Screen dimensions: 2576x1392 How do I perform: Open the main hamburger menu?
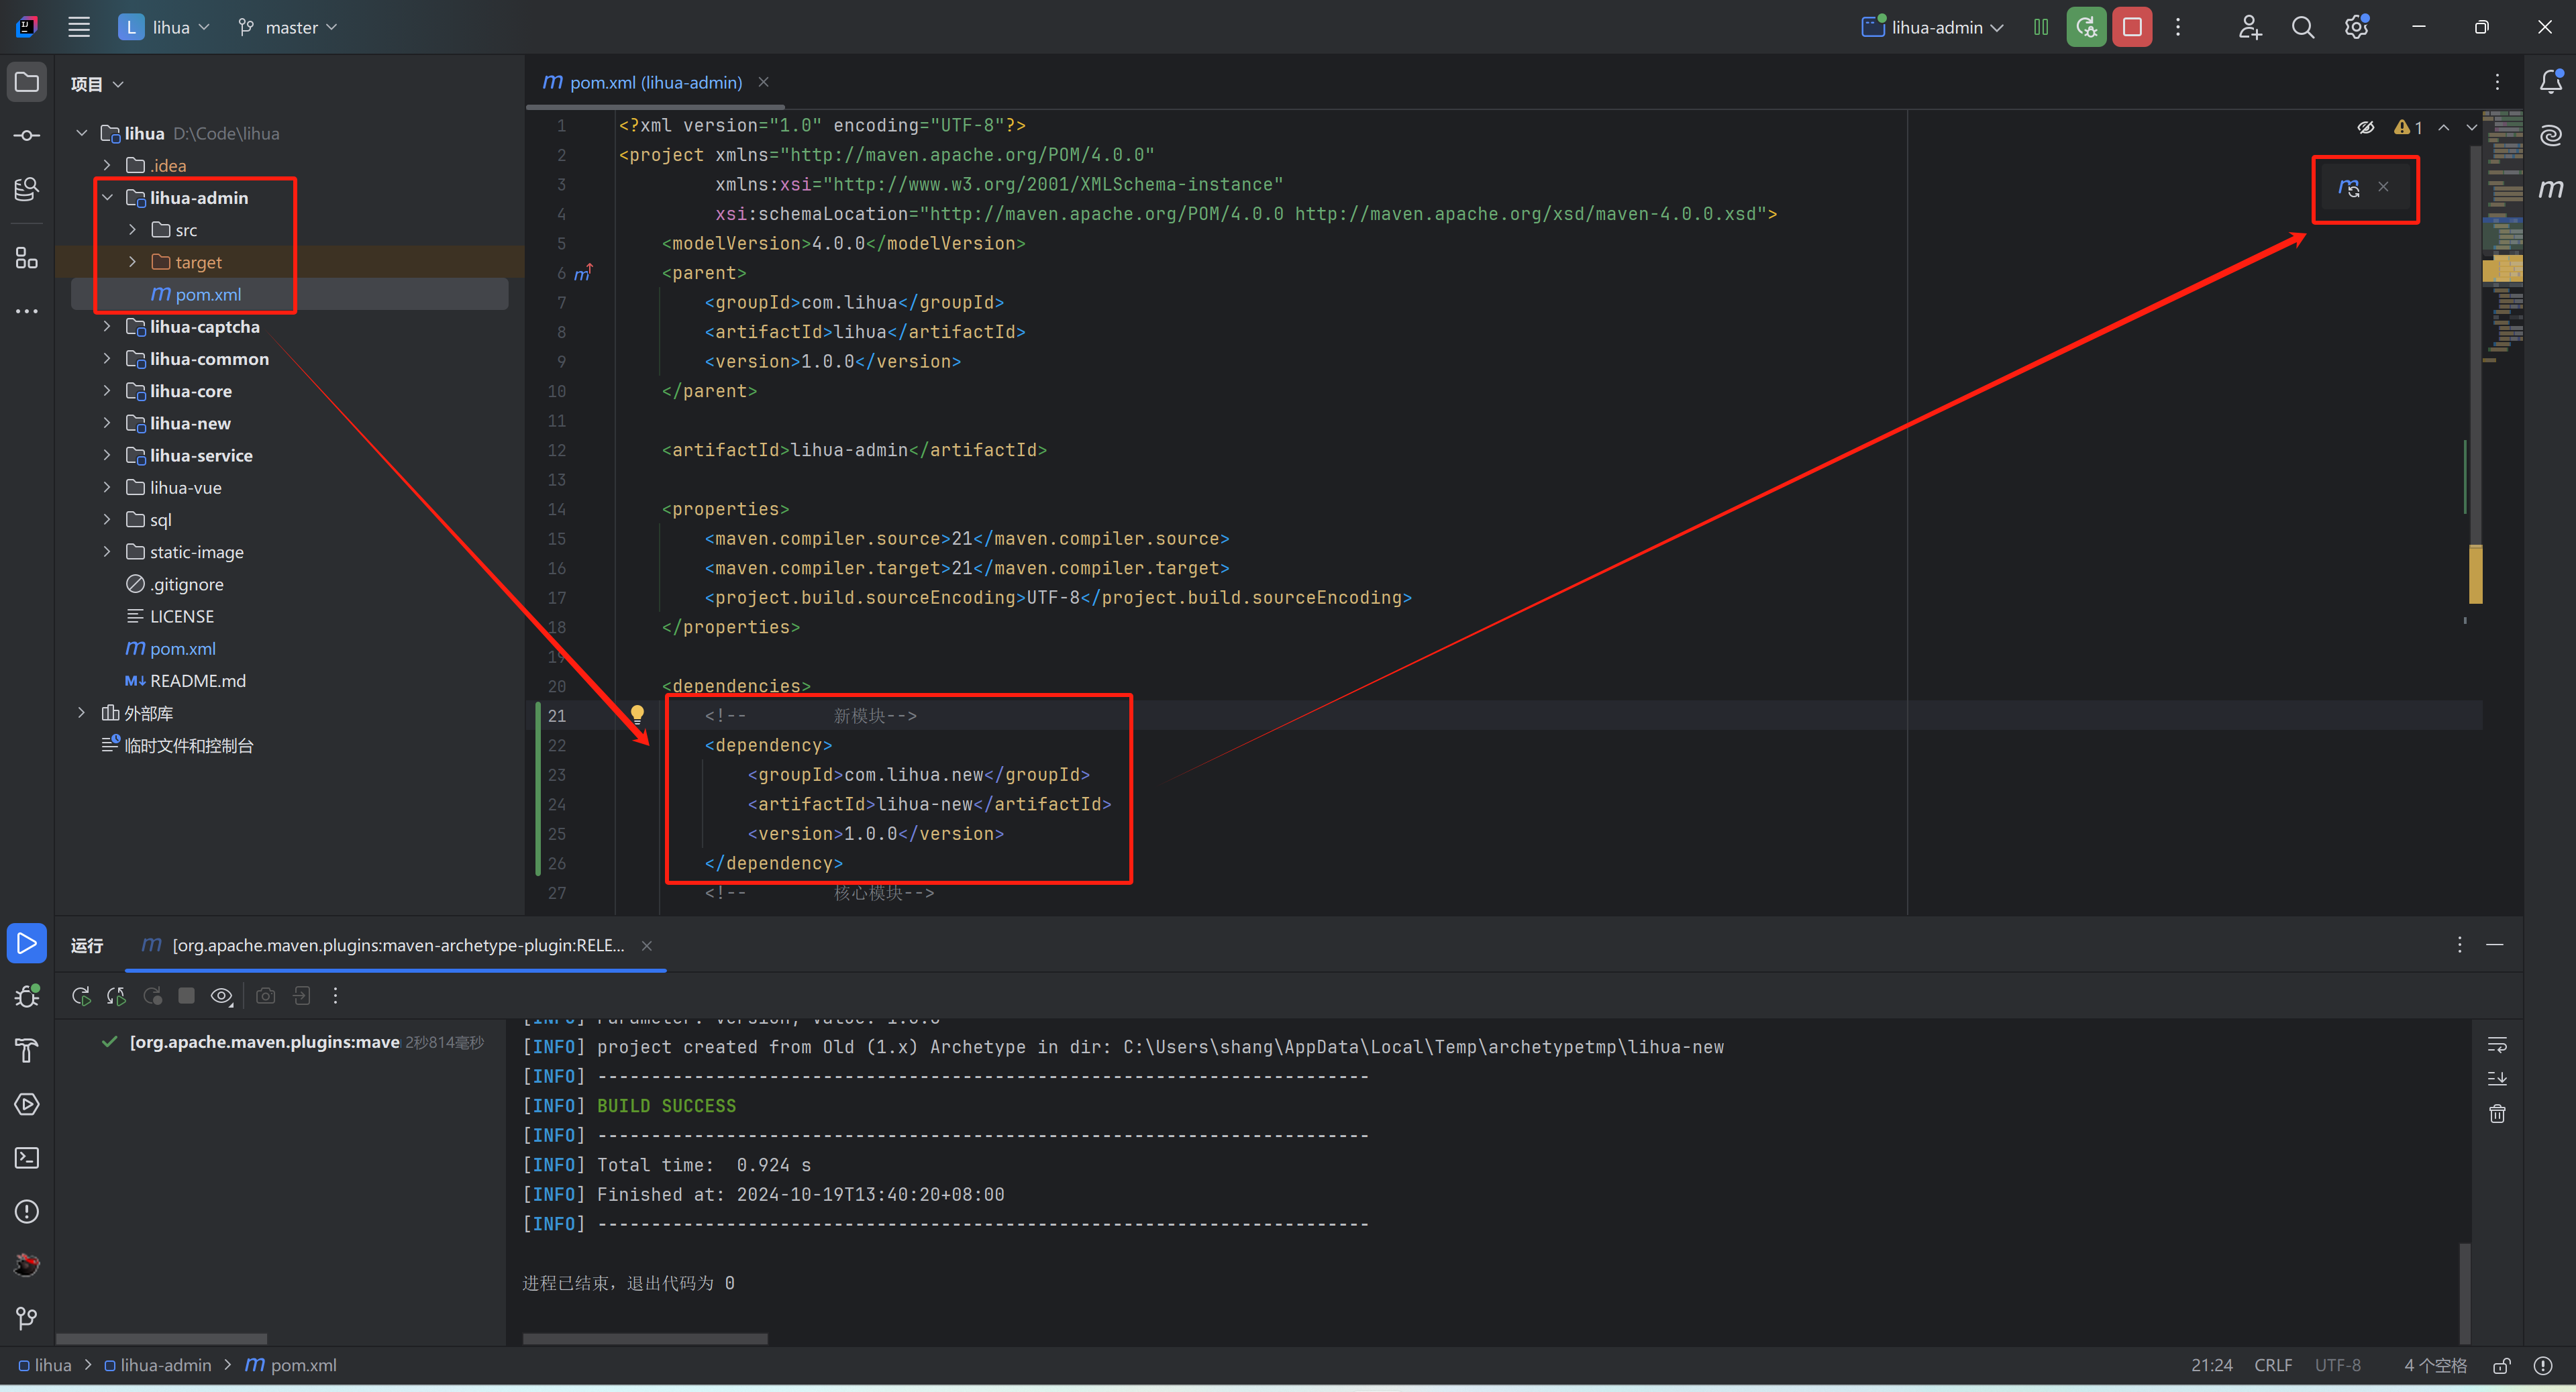pos(79,27)
